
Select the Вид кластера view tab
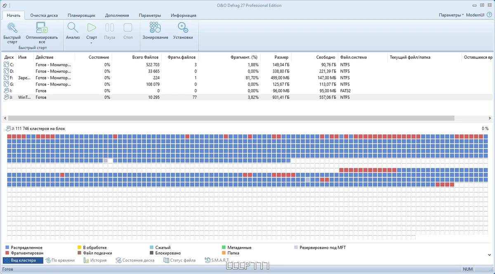coord(23,260)
